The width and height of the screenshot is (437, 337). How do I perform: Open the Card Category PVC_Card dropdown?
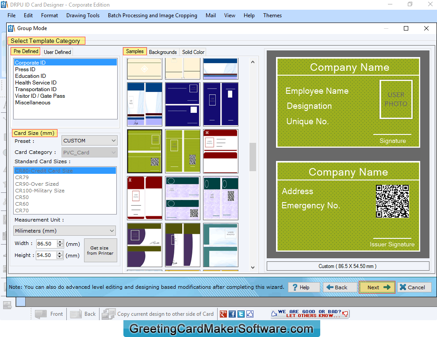click(x=89, y=153)
